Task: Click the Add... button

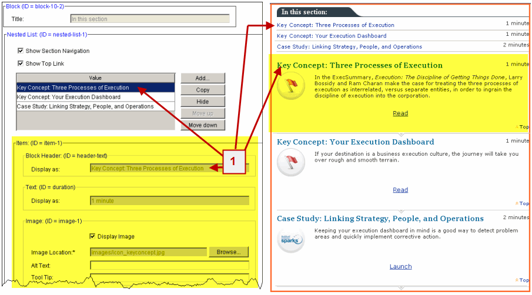Action: pyautogui.click(x=203, y=78)
